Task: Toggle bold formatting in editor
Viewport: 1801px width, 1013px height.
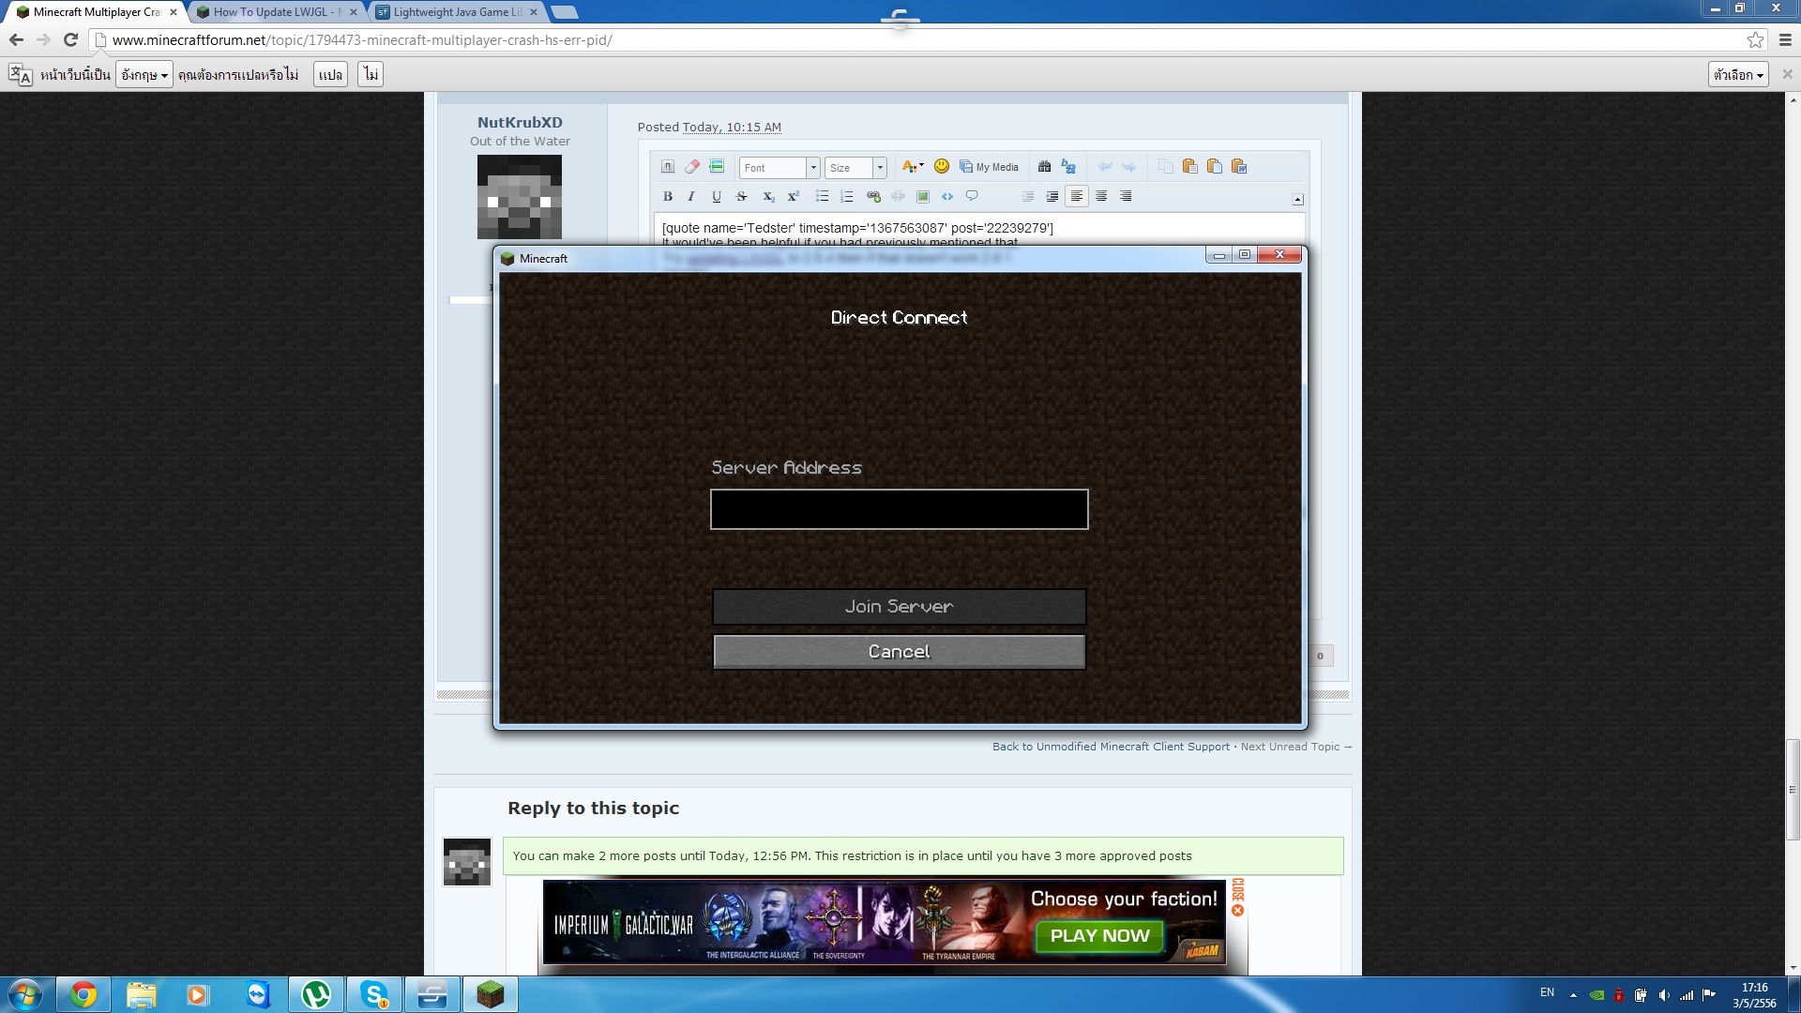Action: click(x=668, y=197)
